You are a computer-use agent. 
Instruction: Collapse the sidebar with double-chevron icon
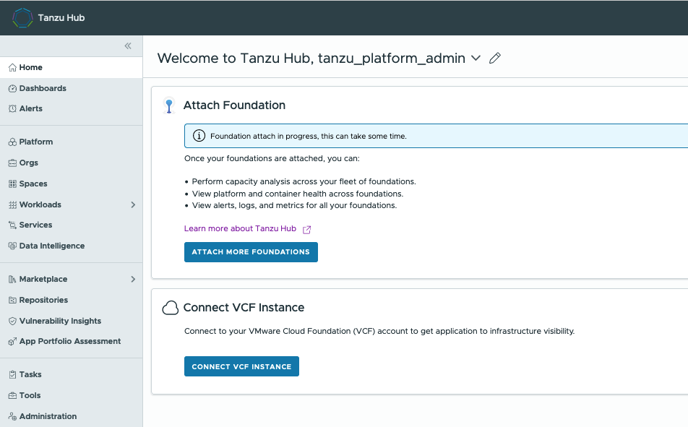pyautogui.click(x=128, y=46)
